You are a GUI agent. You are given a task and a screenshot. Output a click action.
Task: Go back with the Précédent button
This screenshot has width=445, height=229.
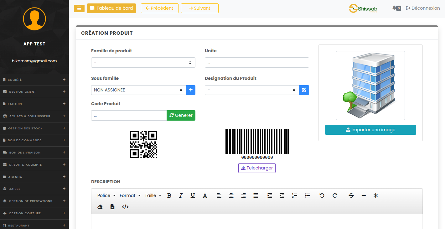160,8
